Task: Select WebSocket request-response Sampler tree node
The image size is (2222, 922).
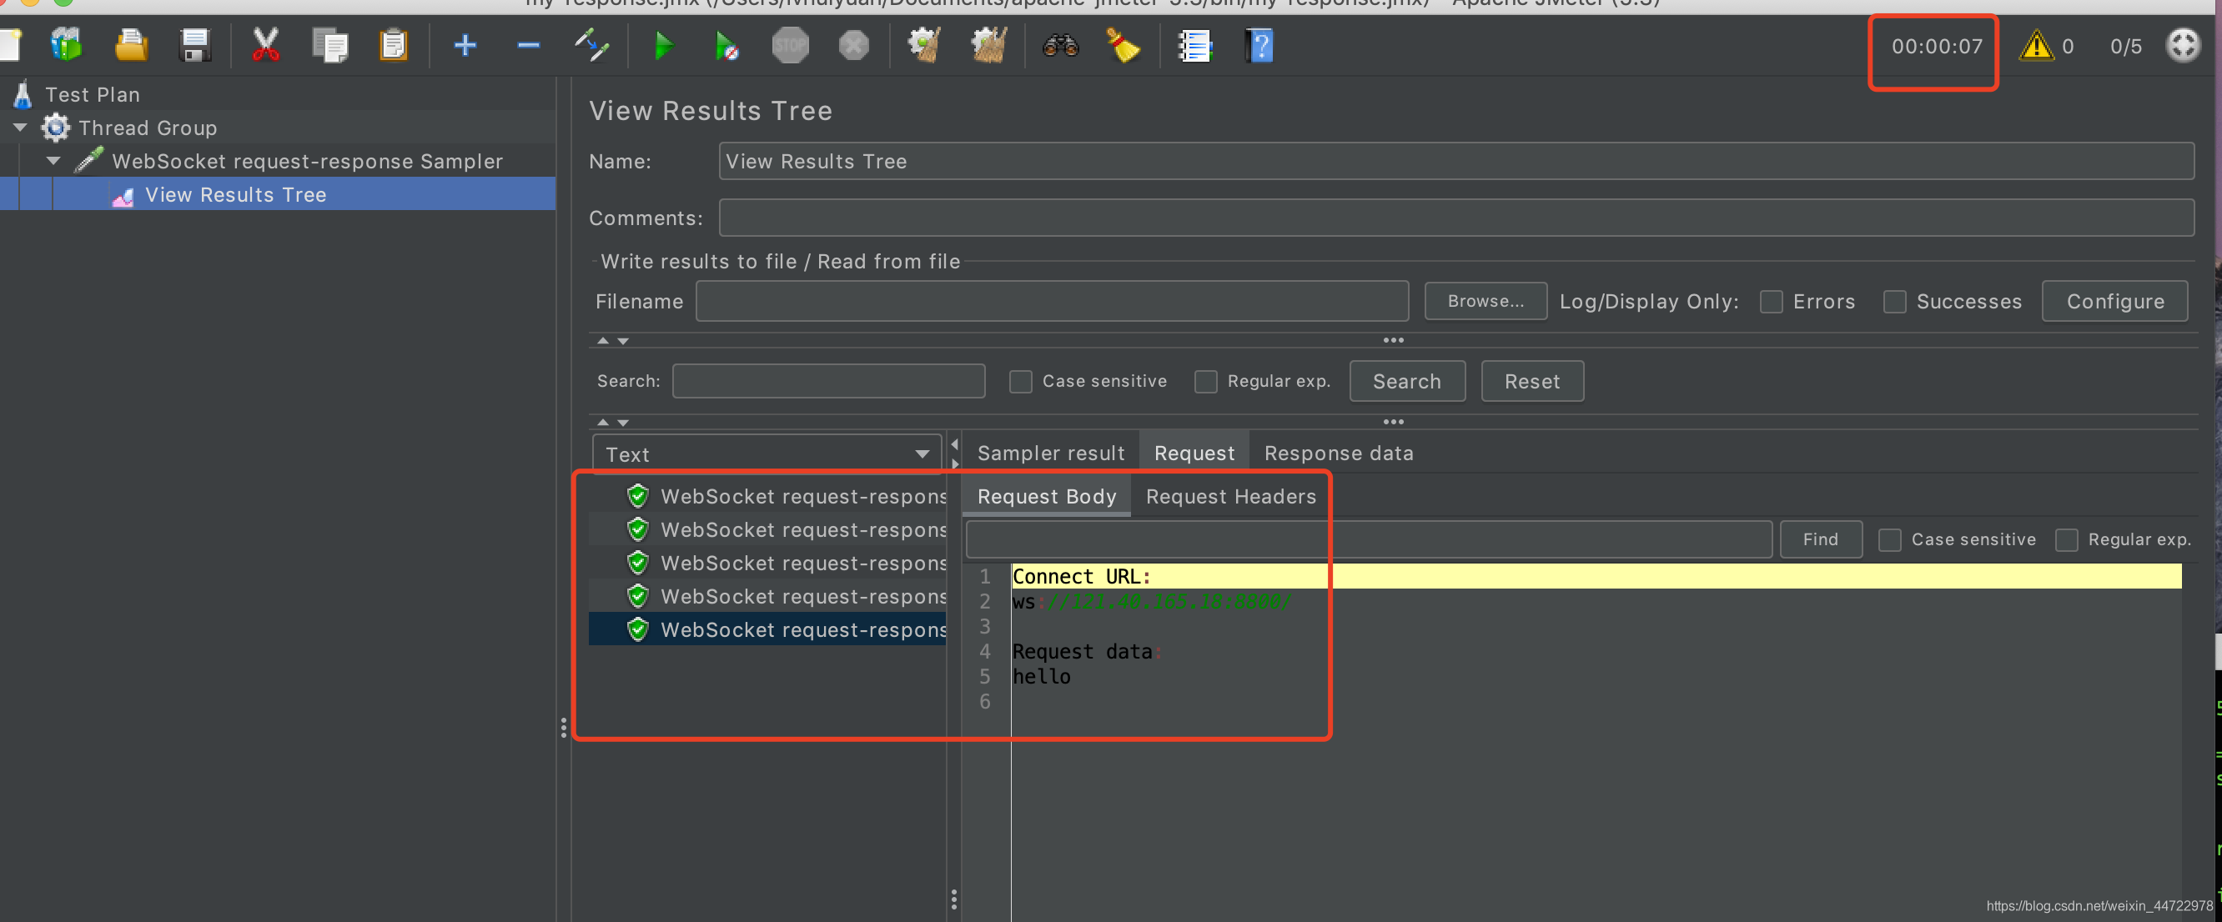Action: click(307, 161)
